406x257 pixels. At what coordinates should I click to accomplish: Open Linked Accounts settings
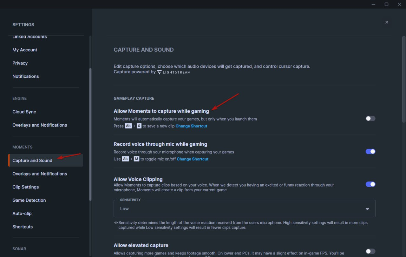click(29, 37)
